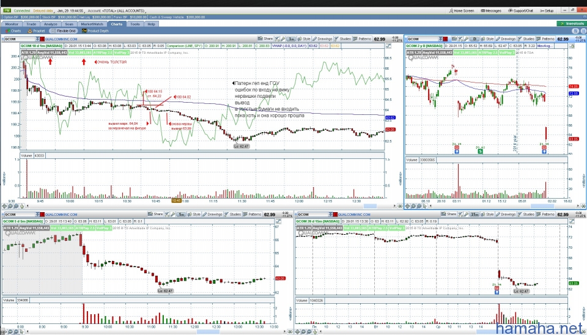Click Share on the 1m chart
This screenshot has height=335, width=587.
click(265, 39)
